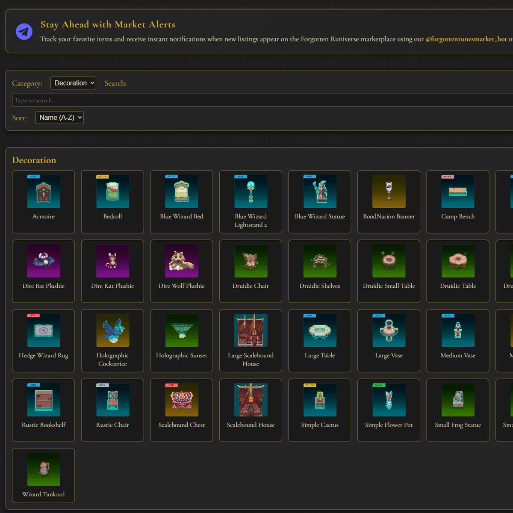
Task: Select the Druidic Small Table icon
Action: [389, 261]
